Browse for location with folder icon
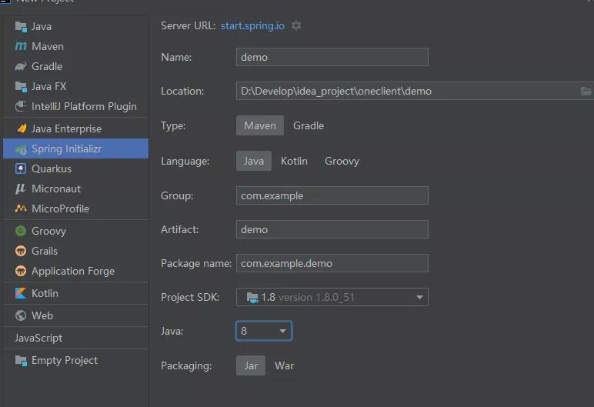Screen dimensions: 594x407 (586, 91)
